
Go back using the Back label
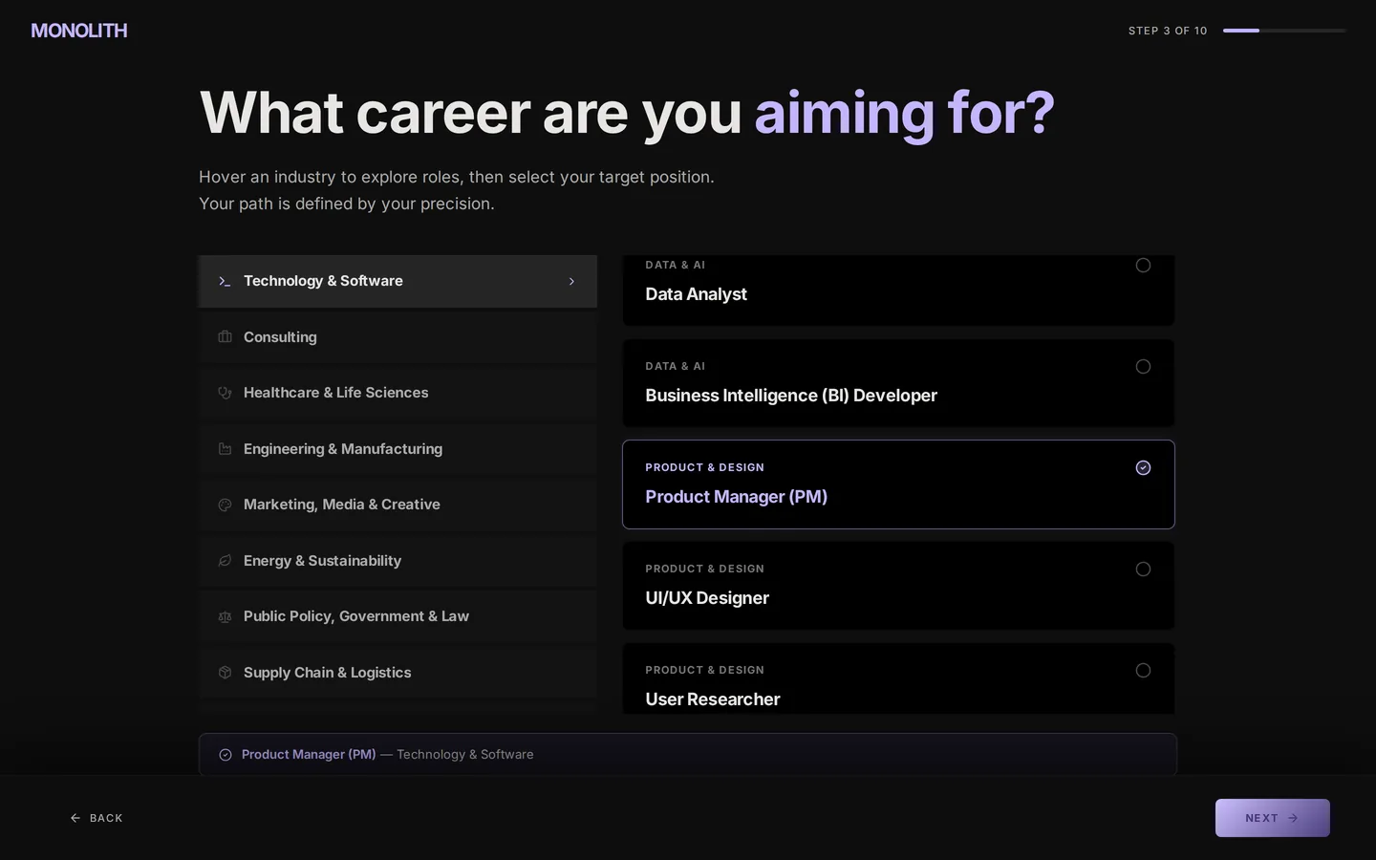point(106,818)
